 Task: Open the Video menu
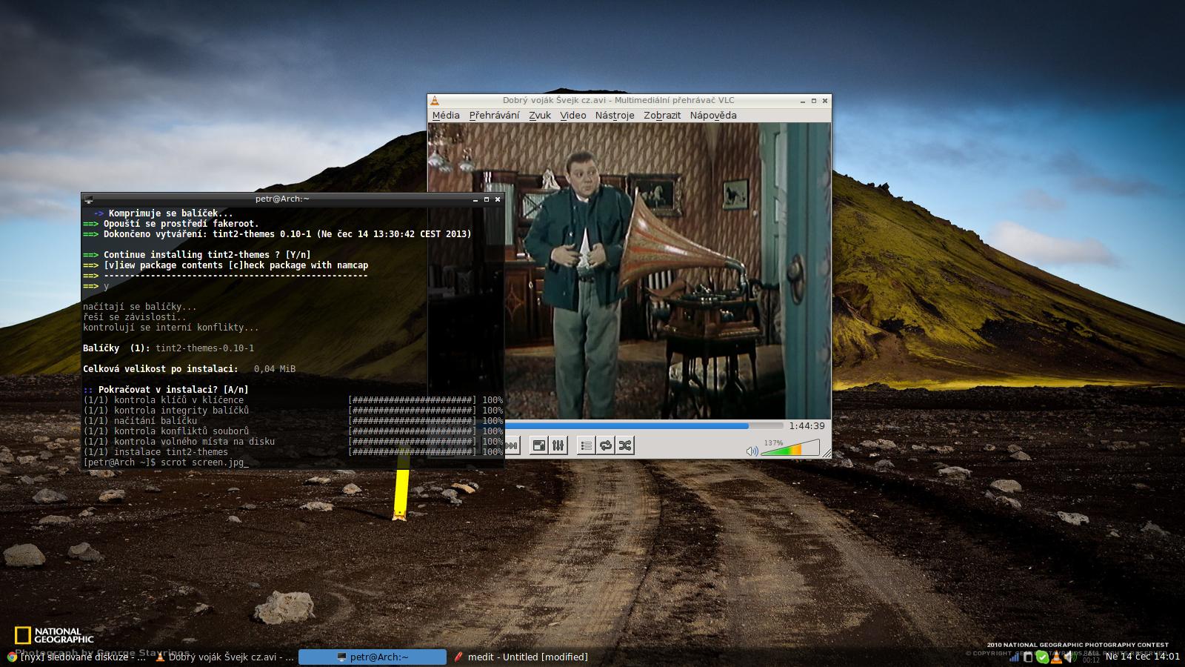point(573,116)
